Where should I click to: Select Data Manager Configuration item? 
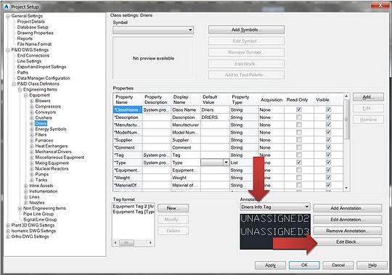pyautogui.click(x=44, y=78)
